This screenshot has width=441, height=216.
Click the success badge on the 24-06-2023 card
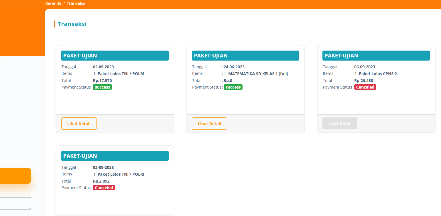(233, 87)
